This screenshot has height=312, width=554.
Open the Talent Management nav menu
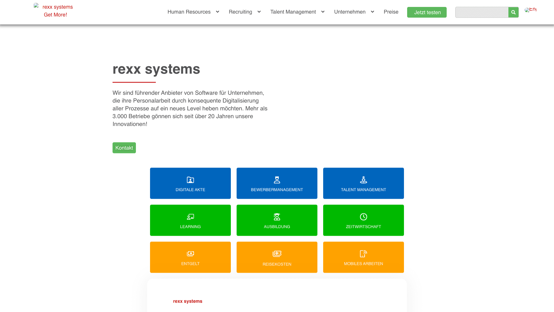[293, 12]
